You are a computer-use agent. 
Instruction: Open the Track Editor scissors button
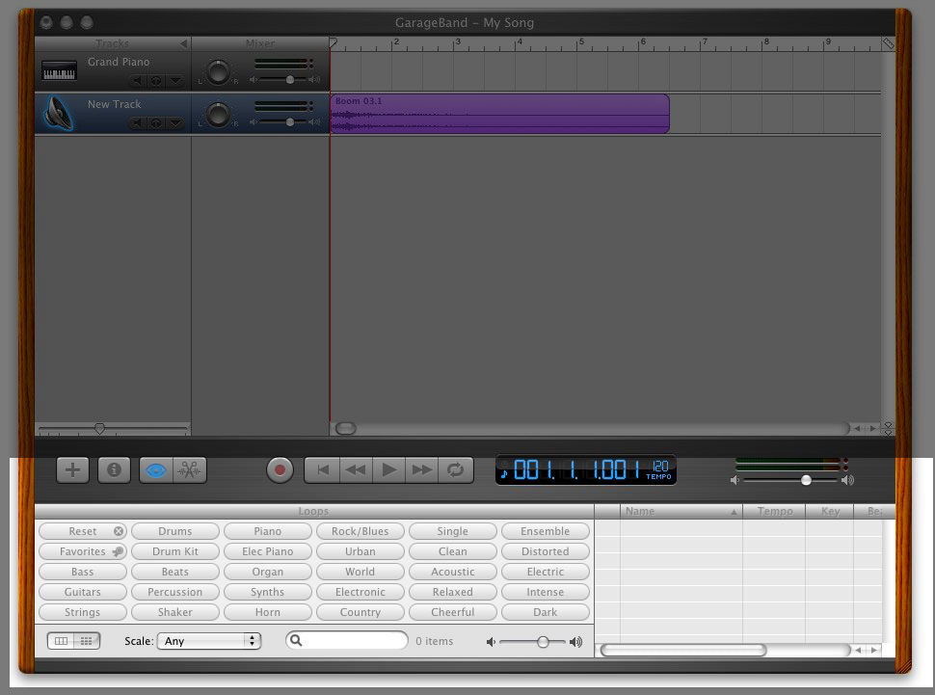pyautogui.click(x=190, y=470)
